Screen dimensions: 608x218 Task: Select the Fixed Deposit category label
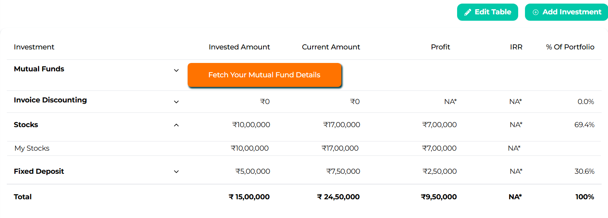pyautogui.click(x=39, y=171)
